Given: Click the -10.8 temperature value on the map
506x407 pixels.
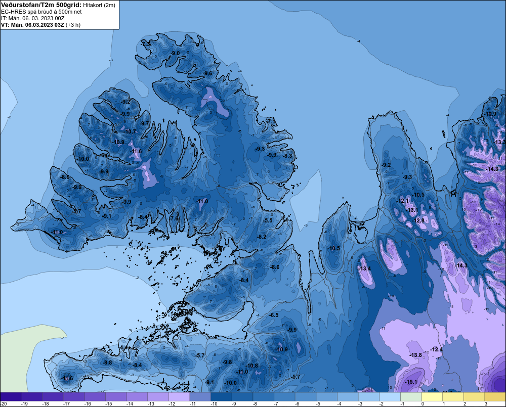Looking at the screenshot, I should click(x=252, y=366).
